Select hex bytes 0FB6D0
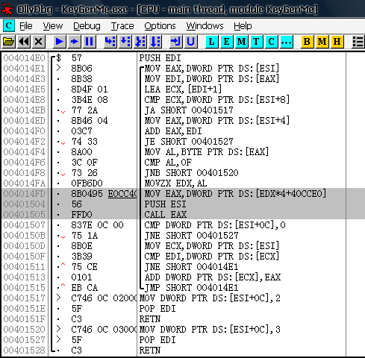The height and width of the screenshot is (358, 365). pyautogui.click(x=87, y=183)
